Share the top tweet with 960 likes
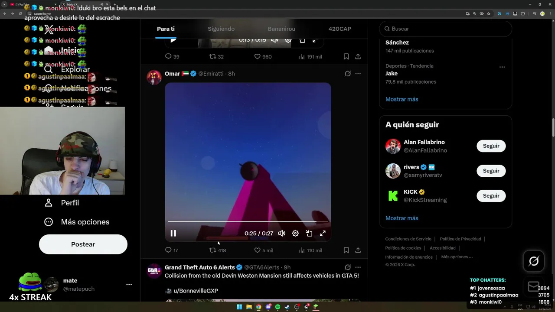The image size is (555, 312). pos(358,56)
